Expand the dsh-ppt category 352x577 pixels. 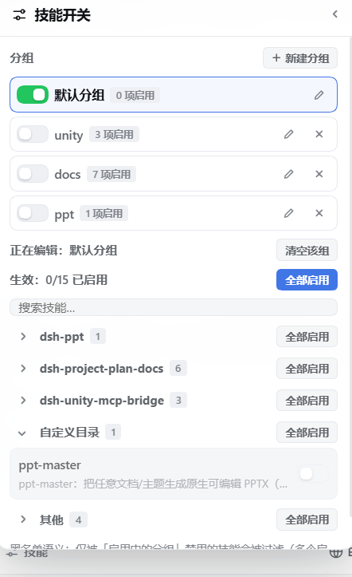23,336
